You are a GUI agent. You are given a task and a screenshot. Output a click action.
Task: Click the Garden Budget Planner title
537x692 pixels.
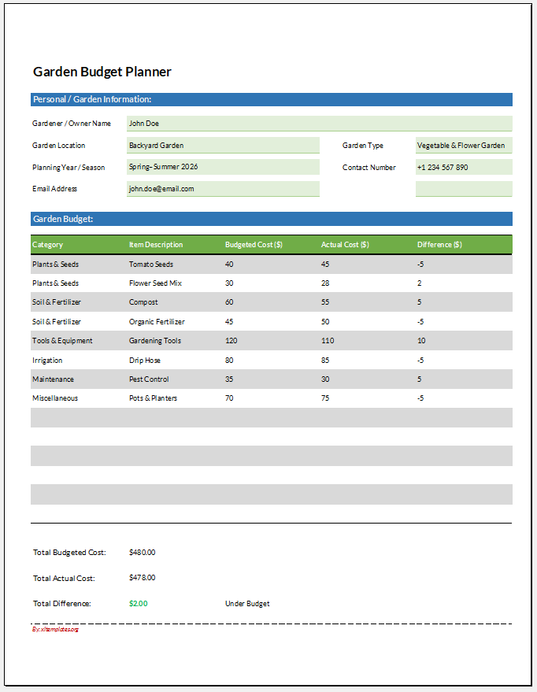click(102, 72)
